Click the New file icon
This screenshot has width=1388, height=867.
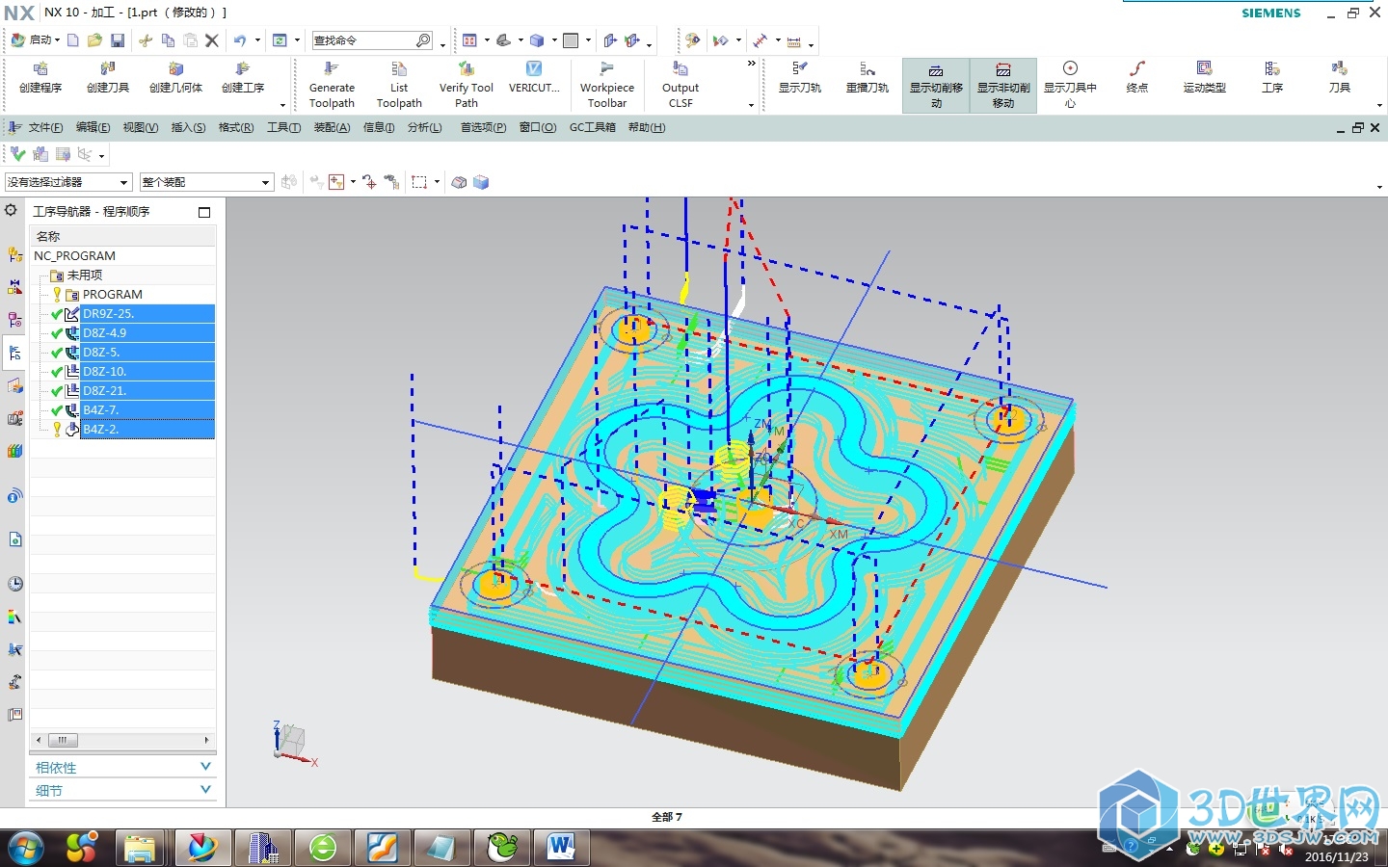[72, 40]
